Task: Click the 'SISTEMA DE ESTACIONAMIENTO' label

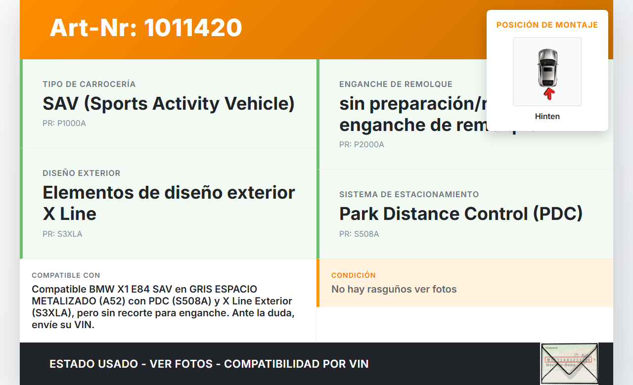Action: (409, 195)
